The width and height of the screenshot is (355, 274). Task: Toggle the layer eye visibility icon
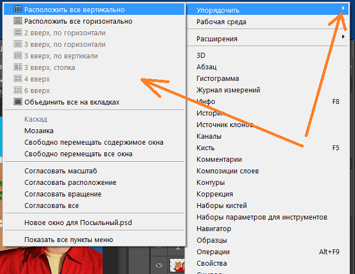click(x=159, y=265)
